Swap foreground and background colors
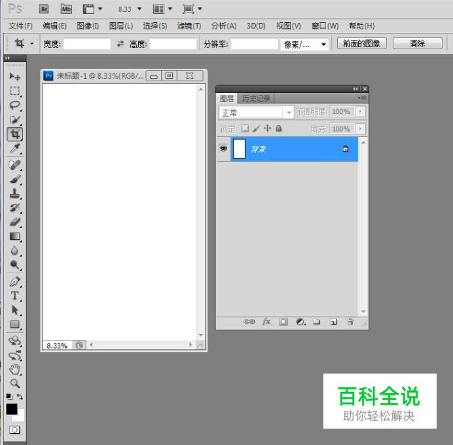453x445 pixels. (20, 397)
